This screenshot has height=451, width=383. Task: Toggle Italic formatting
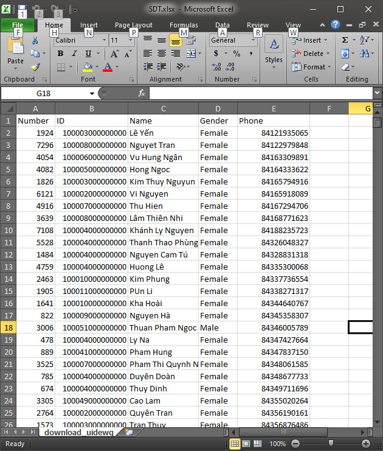point(74,54)
